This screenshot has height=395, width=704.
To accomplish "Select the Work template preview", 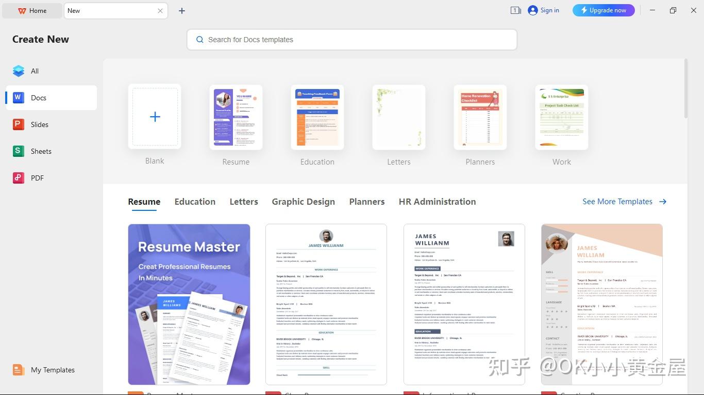I will tap(561, 117).
